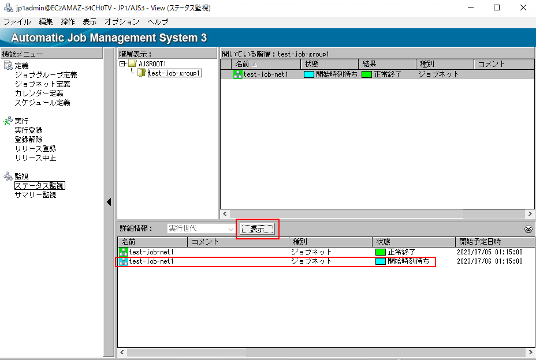Open the ファイル menu
Image resolution: width=536 pixels, height=360 pixels.
point(17,22)
